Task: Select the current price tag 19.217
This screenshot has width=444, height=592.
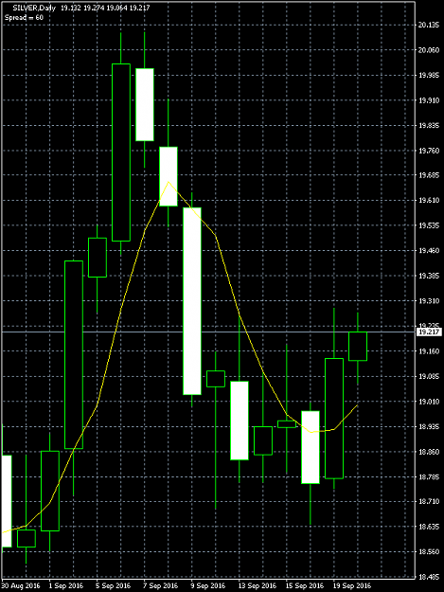Action: coord(429,332)
